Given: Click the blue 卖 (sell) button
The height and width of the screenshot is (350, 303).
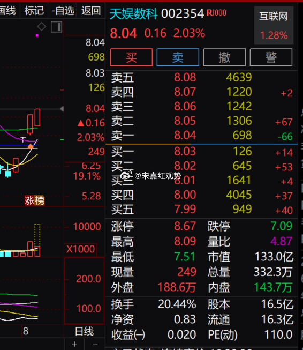Looking at the screenshot, I should coord(178,57).
